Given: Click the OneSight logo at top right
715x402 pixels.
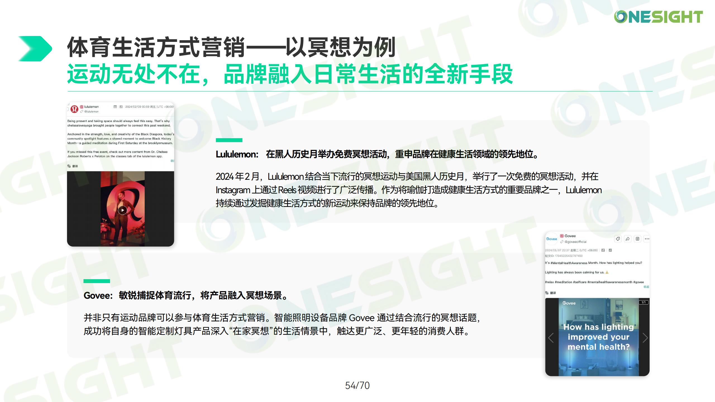Looking at the screenshot, I should point(658,17).
